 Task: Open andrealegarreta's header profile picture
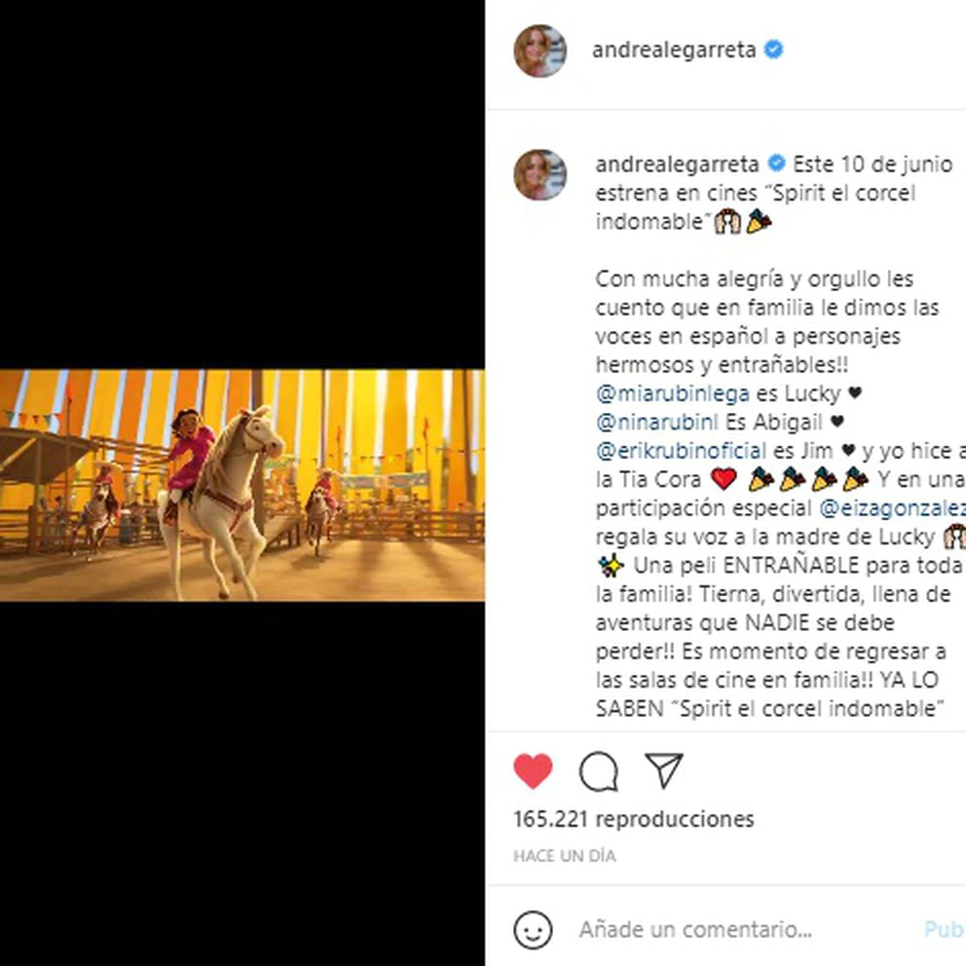(540, 52)
